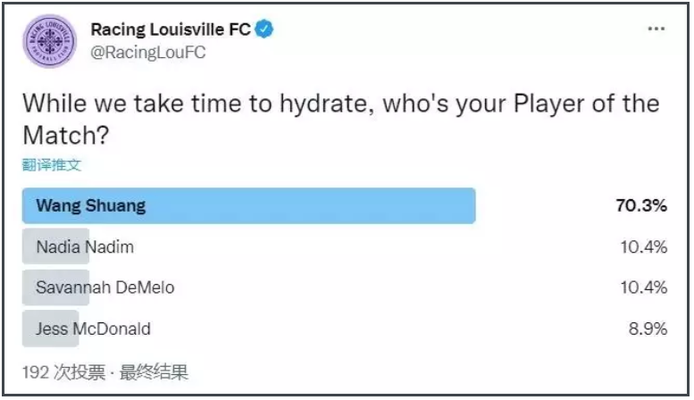Image resolution: width=694 pixels, height=400 pixels.
Task: Open the @RacingLouFC handle link
Action: 148,52
